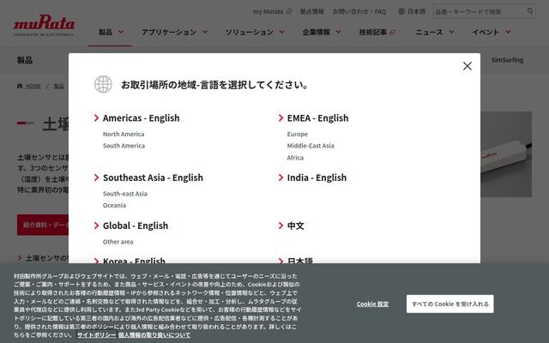Expand the アプリケーション menu chevron
Viewport: 549px width, 343px height.
coord(205,32)
